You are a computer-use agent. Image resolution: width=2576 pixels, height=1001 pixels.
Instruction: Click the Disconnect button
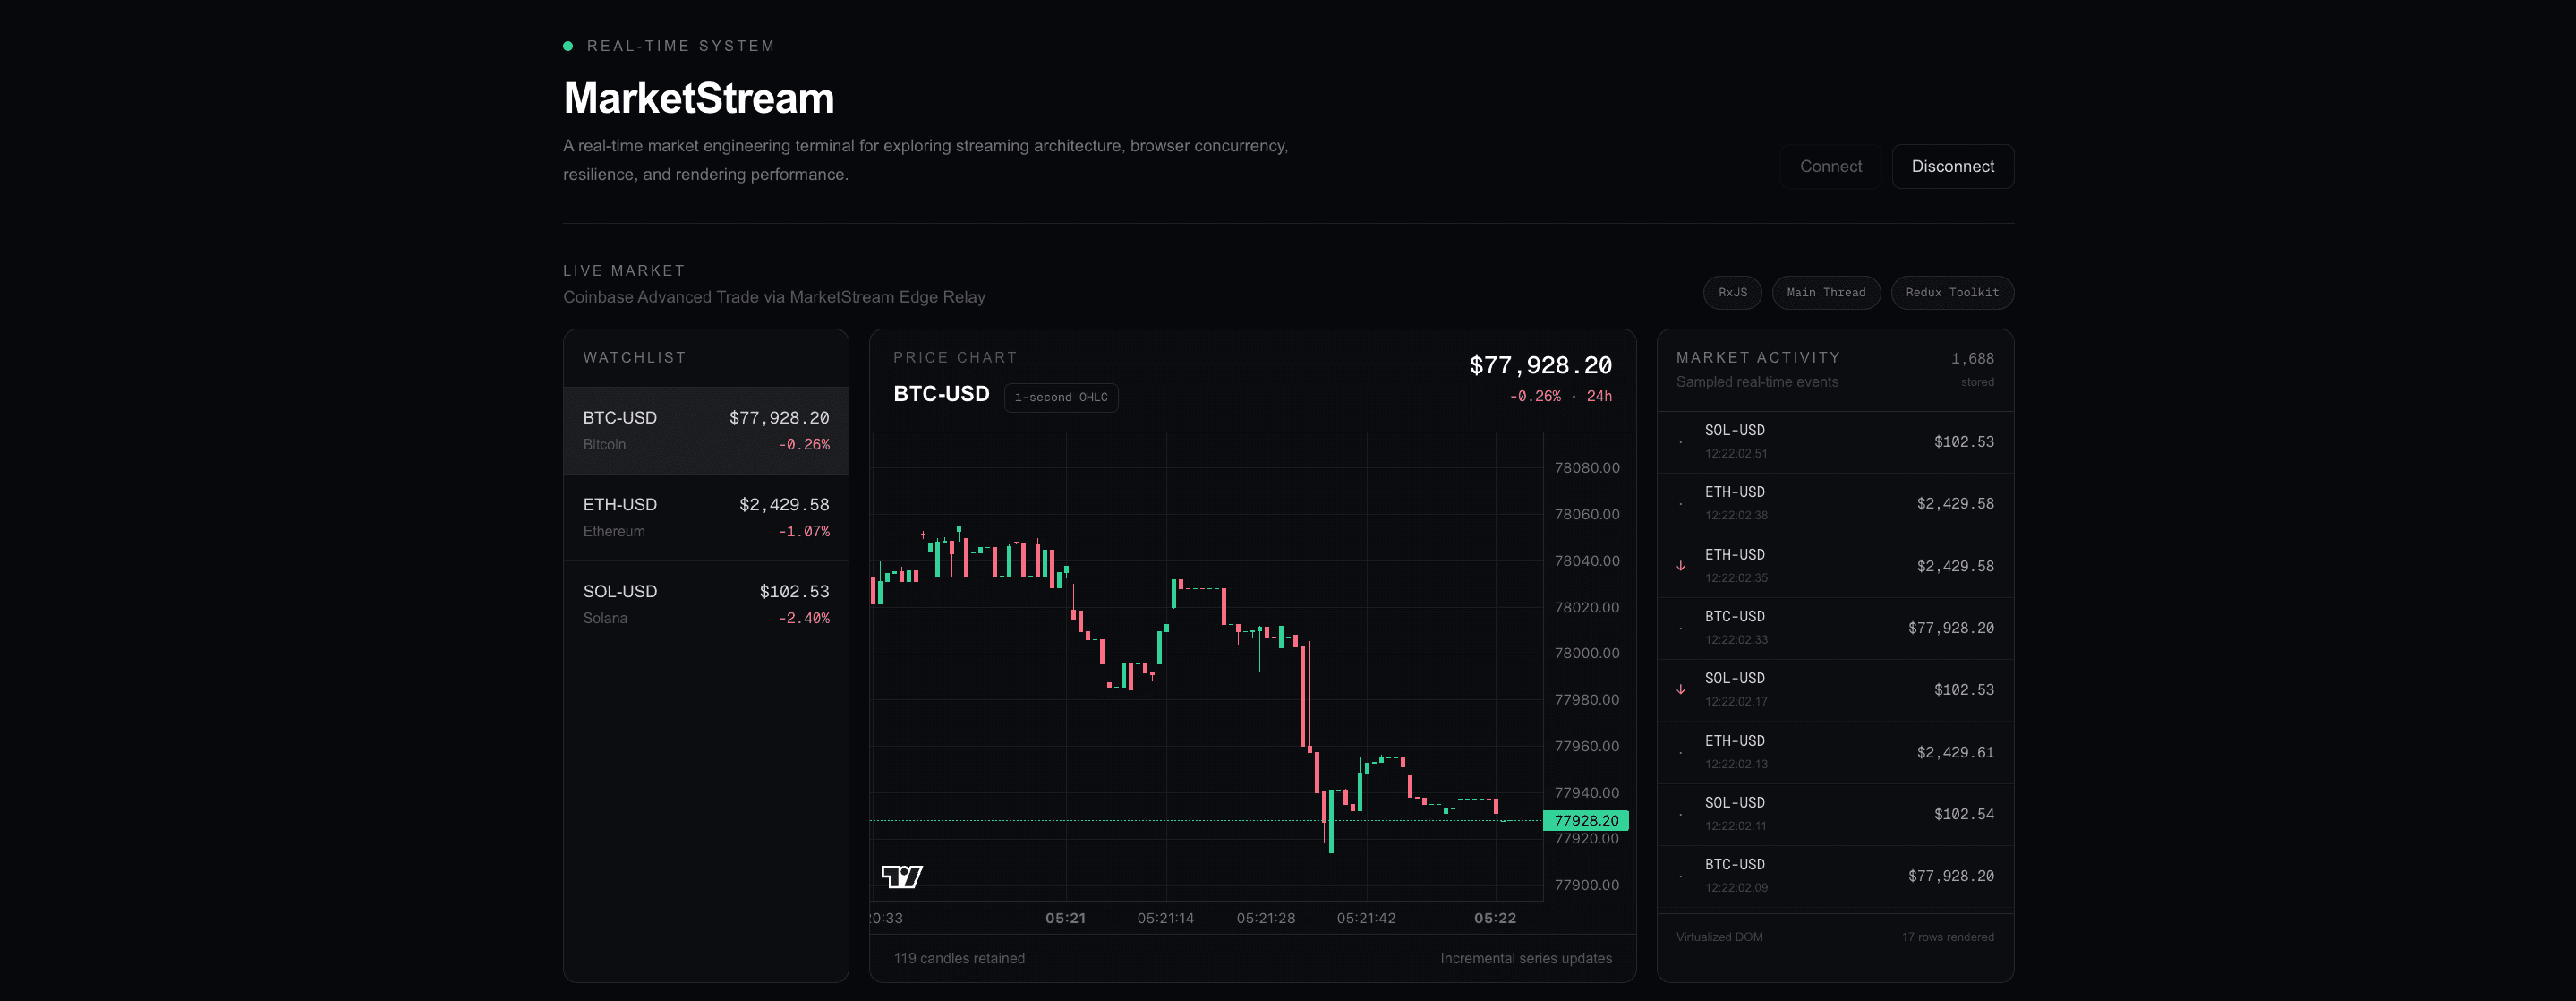(1952, 166)
